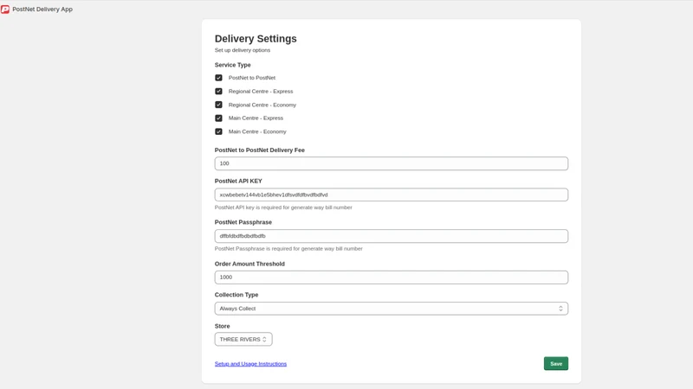Focus the Order Amount Threshold field
The width and height of the screenshot is (693, 389).
coord(392,277)
